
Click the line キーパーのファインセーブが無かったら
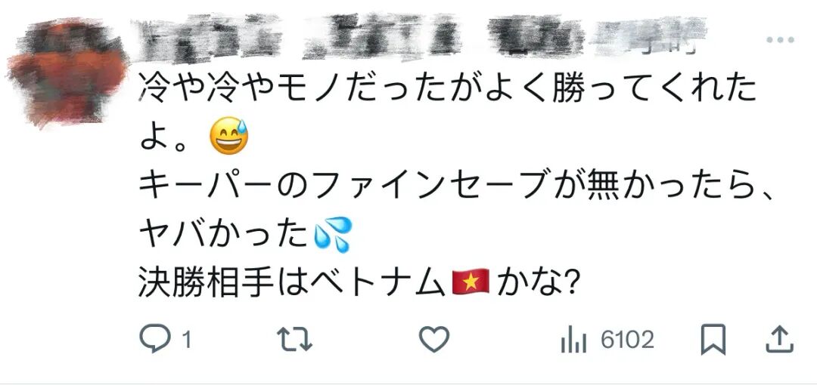tap(455, 186)
